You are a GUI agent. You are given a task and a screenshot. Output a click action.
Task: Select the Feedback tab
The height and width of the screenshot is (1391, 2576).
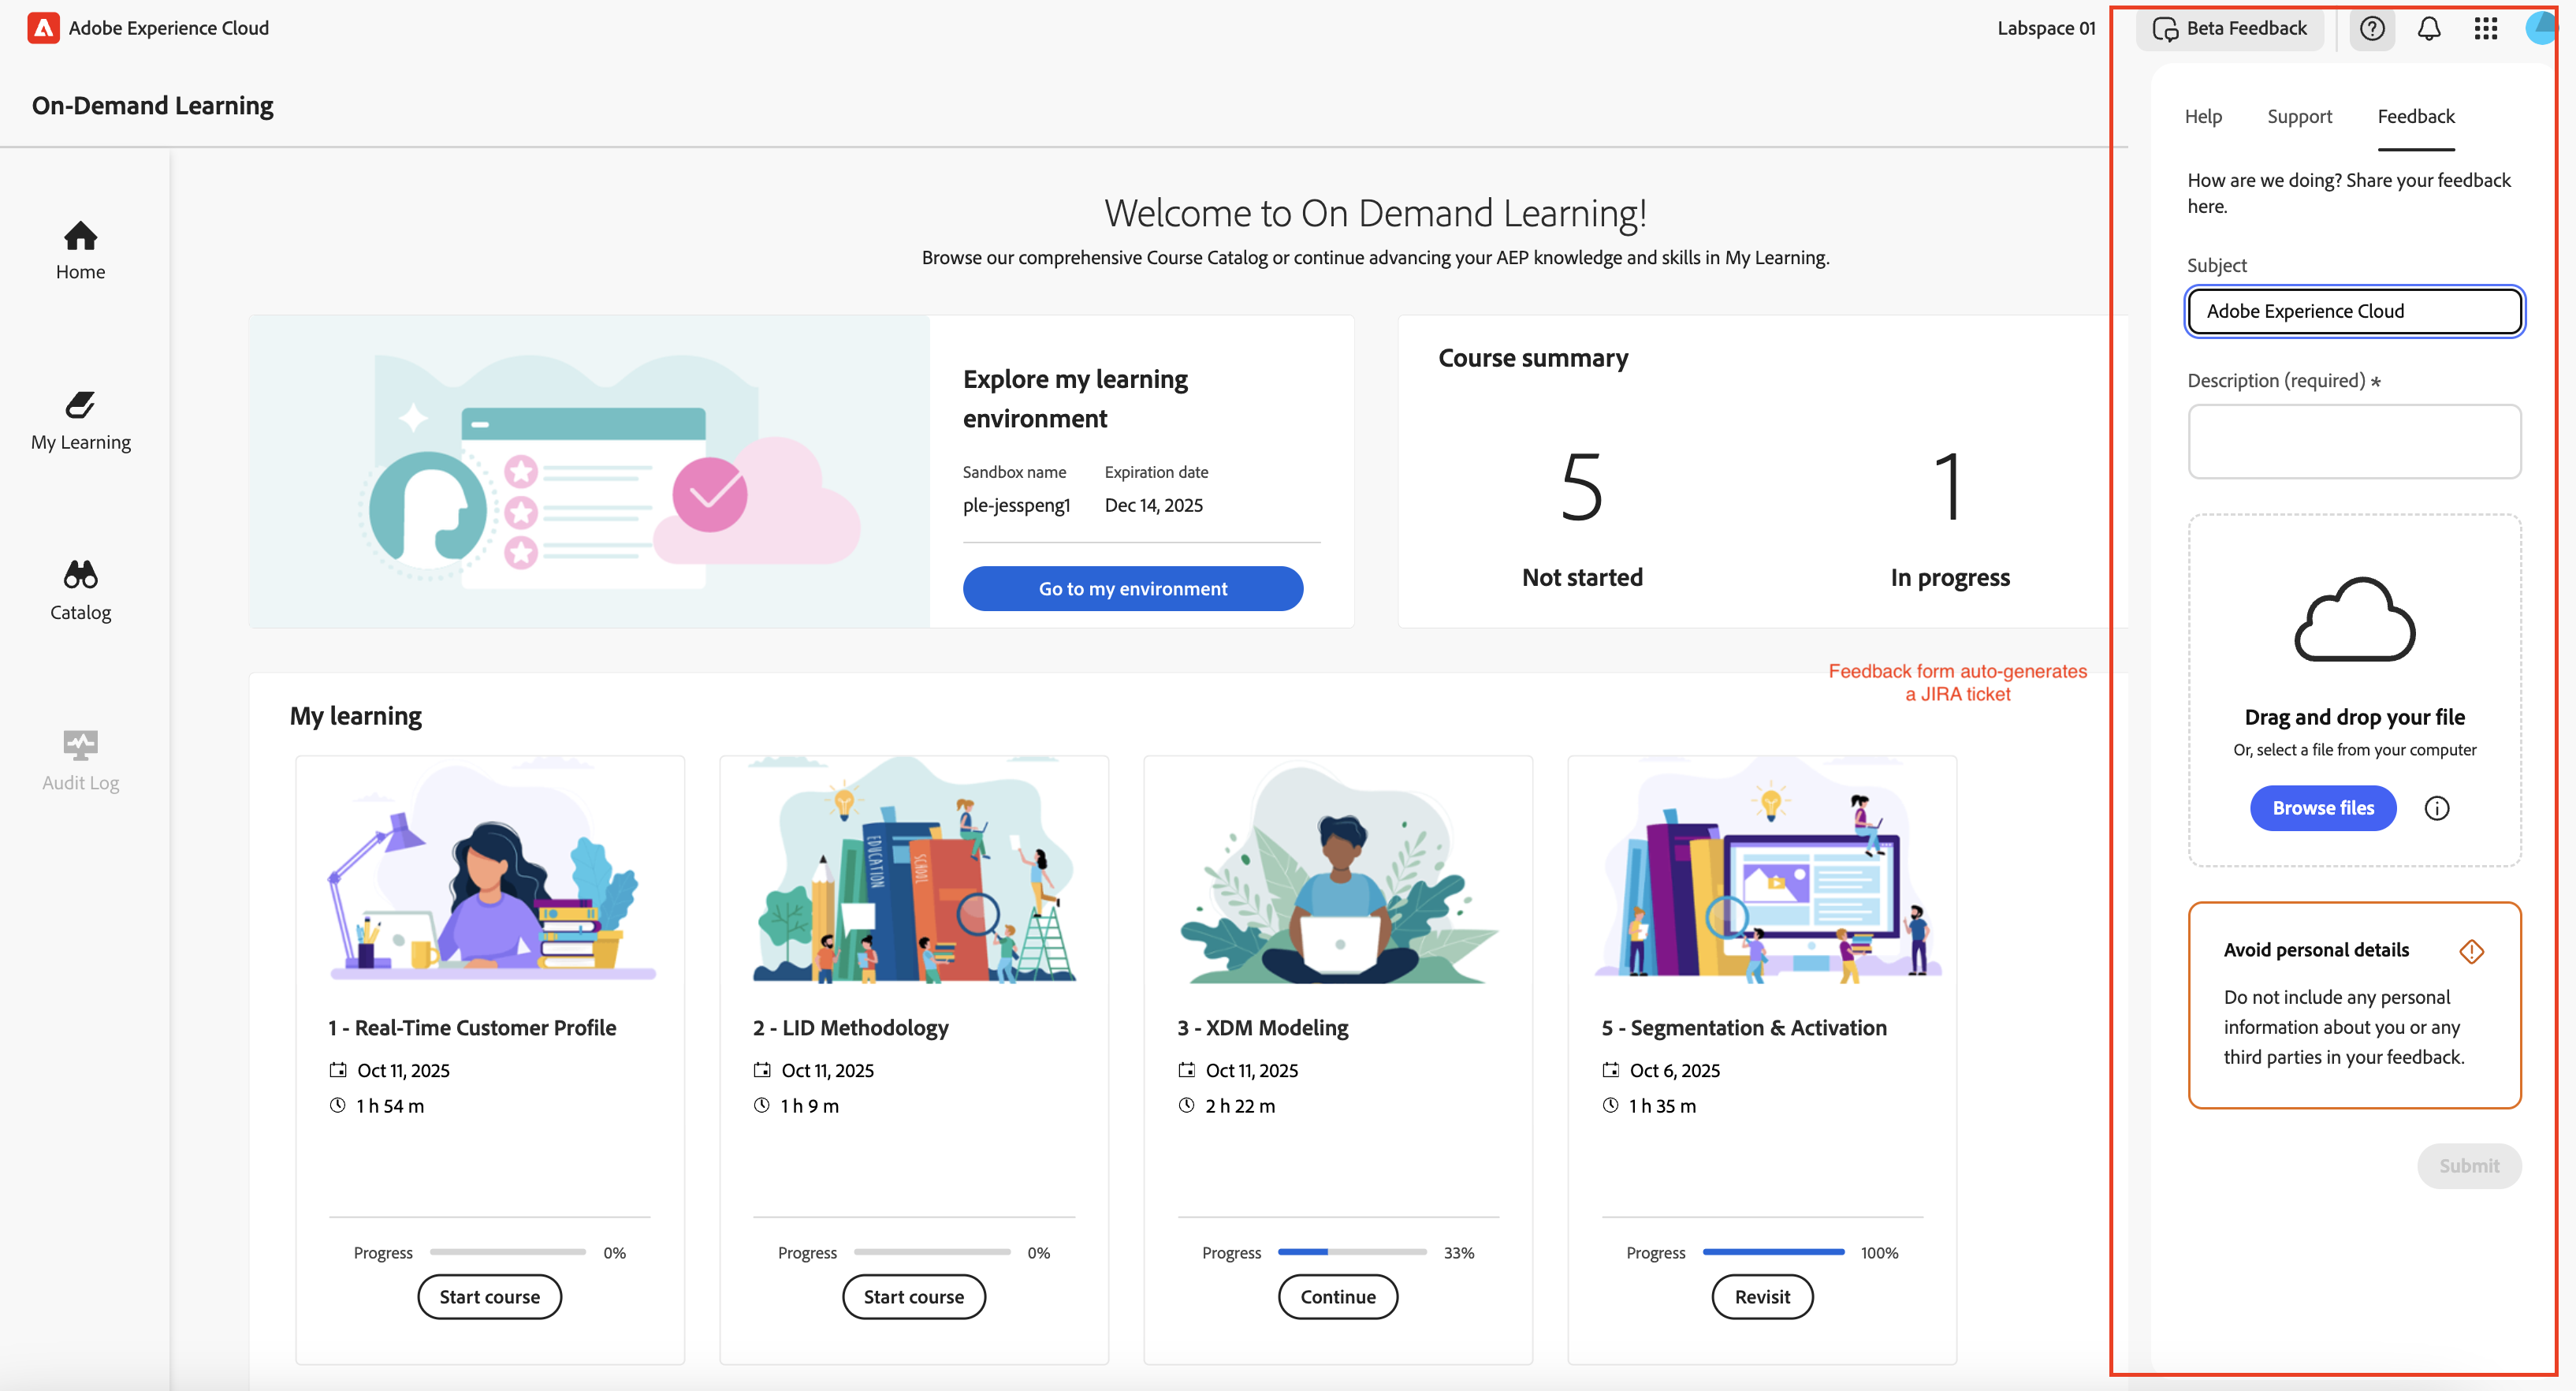[x=2415, y=116]
